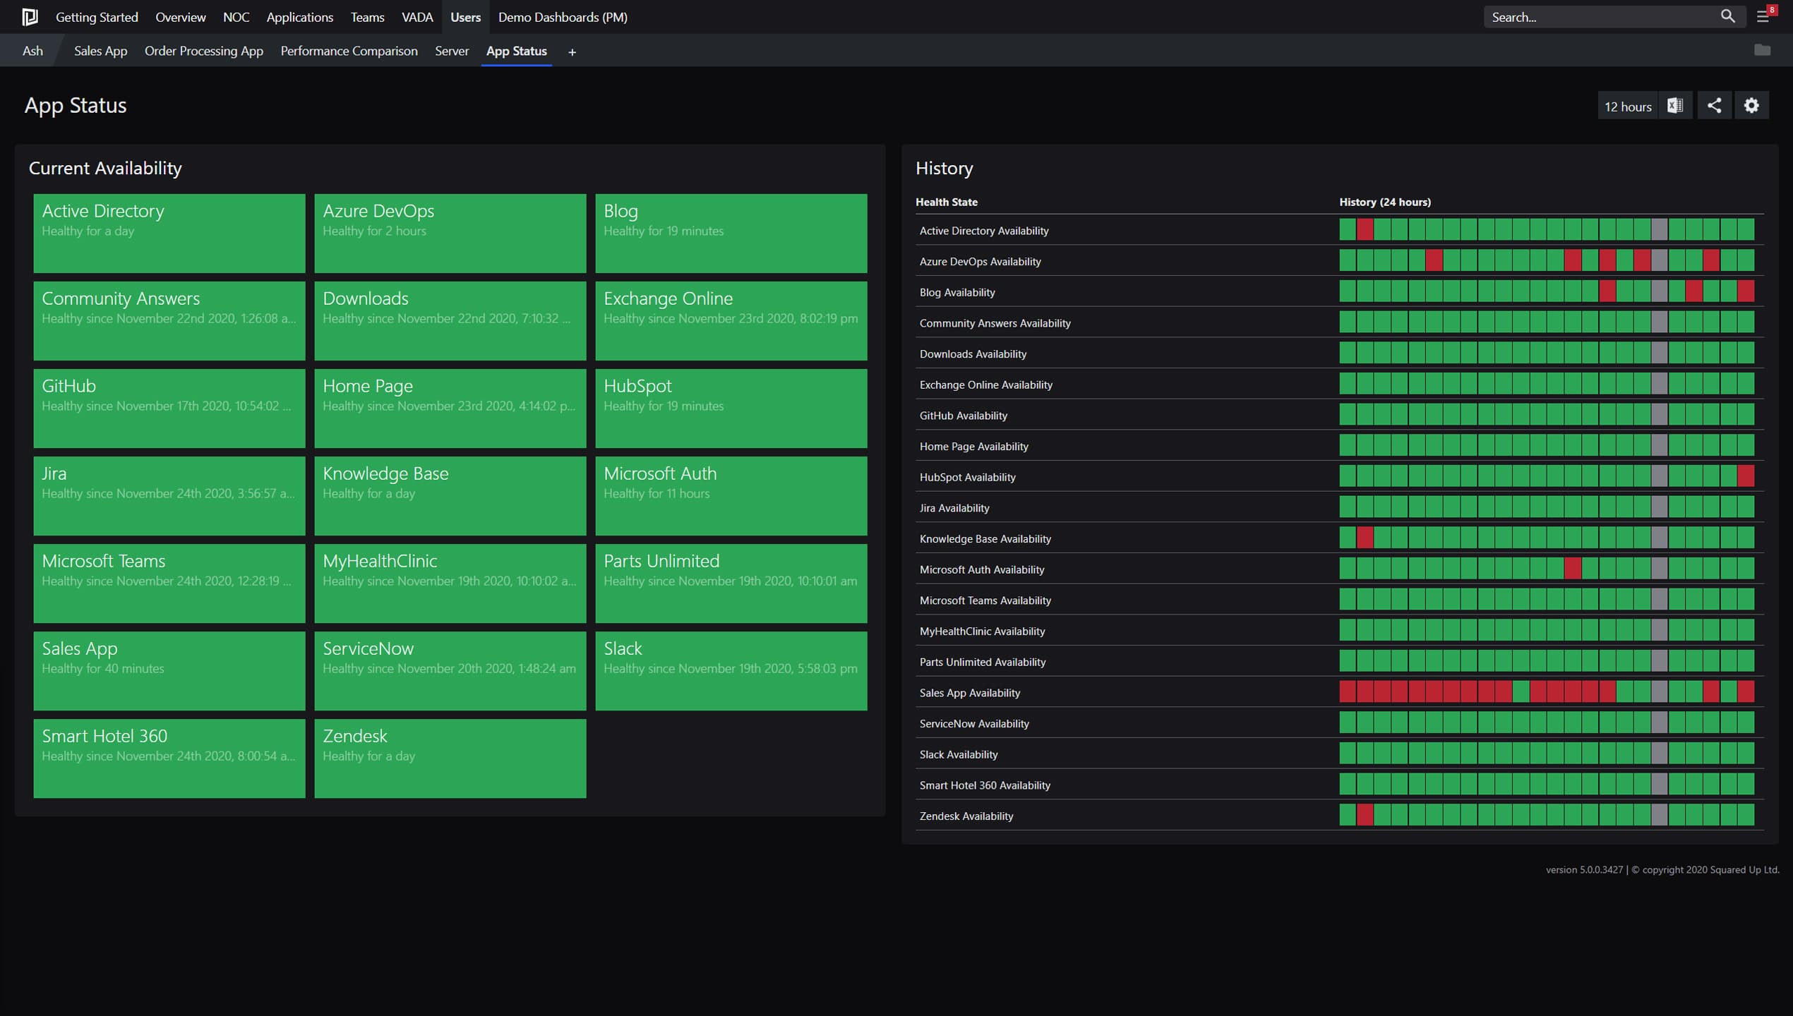Add a new dashboard with the plus icon
Viewport: 1793px width, 1016px height.
(x=572, y=52)
